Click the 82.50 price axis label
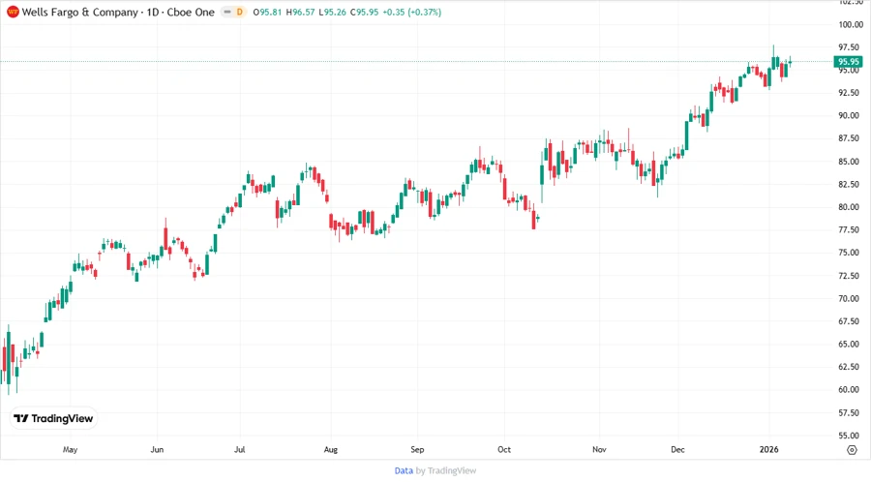Image resolution: width=871 pixels, height=482 pixels. 849,184
